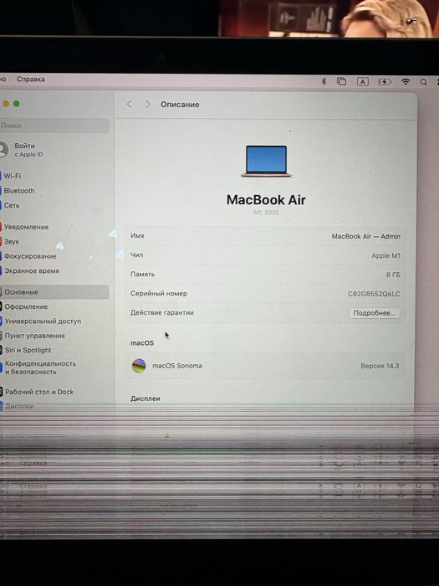Open Конфиденциальность и безопасность settings
The image size is (439, 586).
click(x=39, y=368)
